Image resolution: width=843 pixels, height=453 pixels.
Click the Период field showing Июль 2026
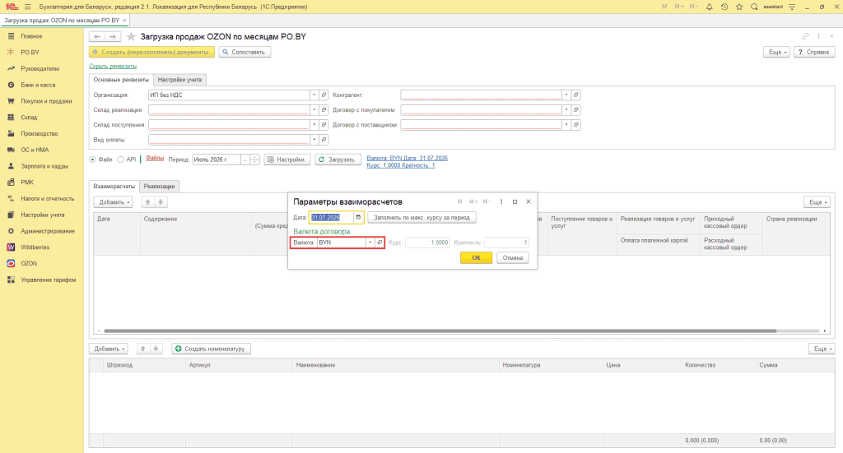click(x=217, y=159)
